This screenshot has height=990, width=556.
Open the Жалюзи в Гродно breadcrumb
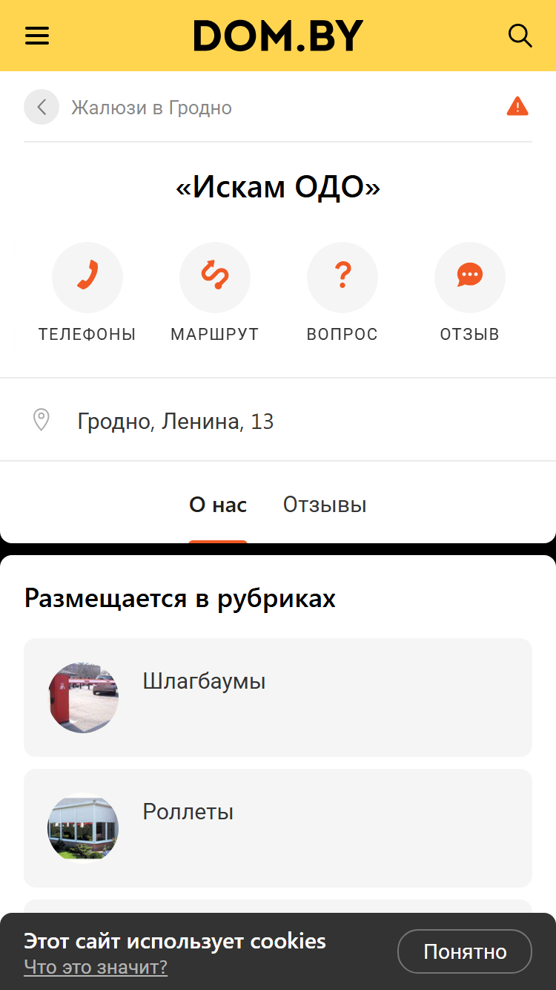[x=151, y=108]
